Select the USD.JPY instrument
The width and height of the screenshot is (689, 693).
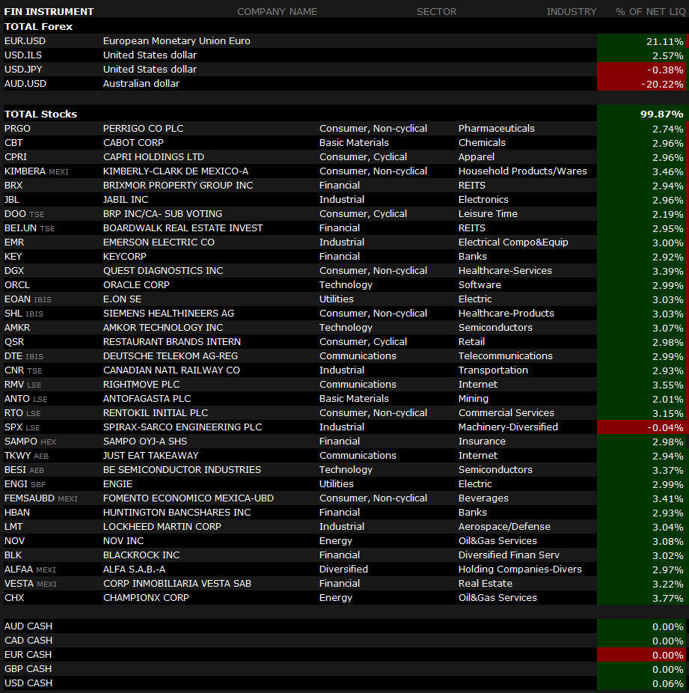(x=23, y=70)
